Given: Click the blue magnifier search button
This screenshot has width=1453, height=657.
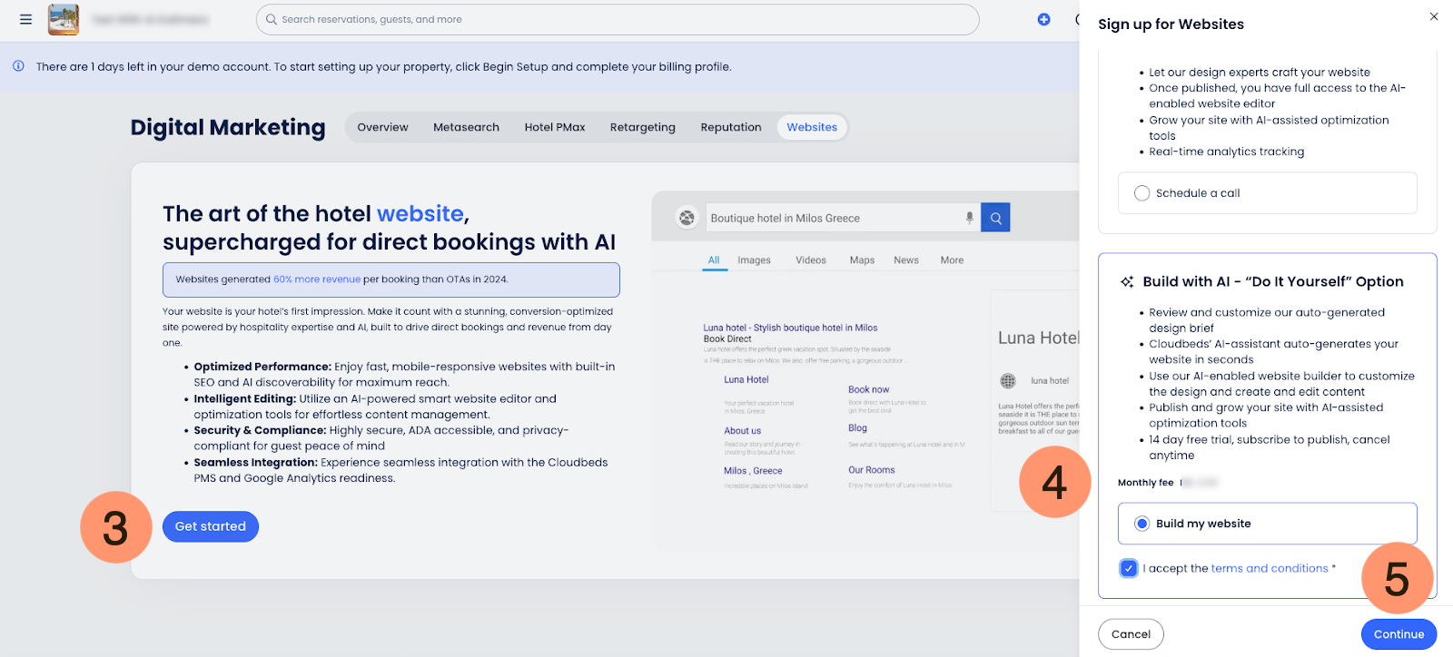Looking at the screenshot, I should [x=995, y=218].
